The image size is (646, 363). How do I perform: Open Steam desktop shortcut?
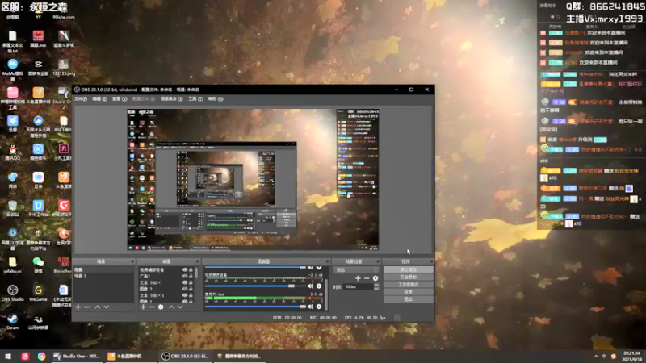(13, 321)
